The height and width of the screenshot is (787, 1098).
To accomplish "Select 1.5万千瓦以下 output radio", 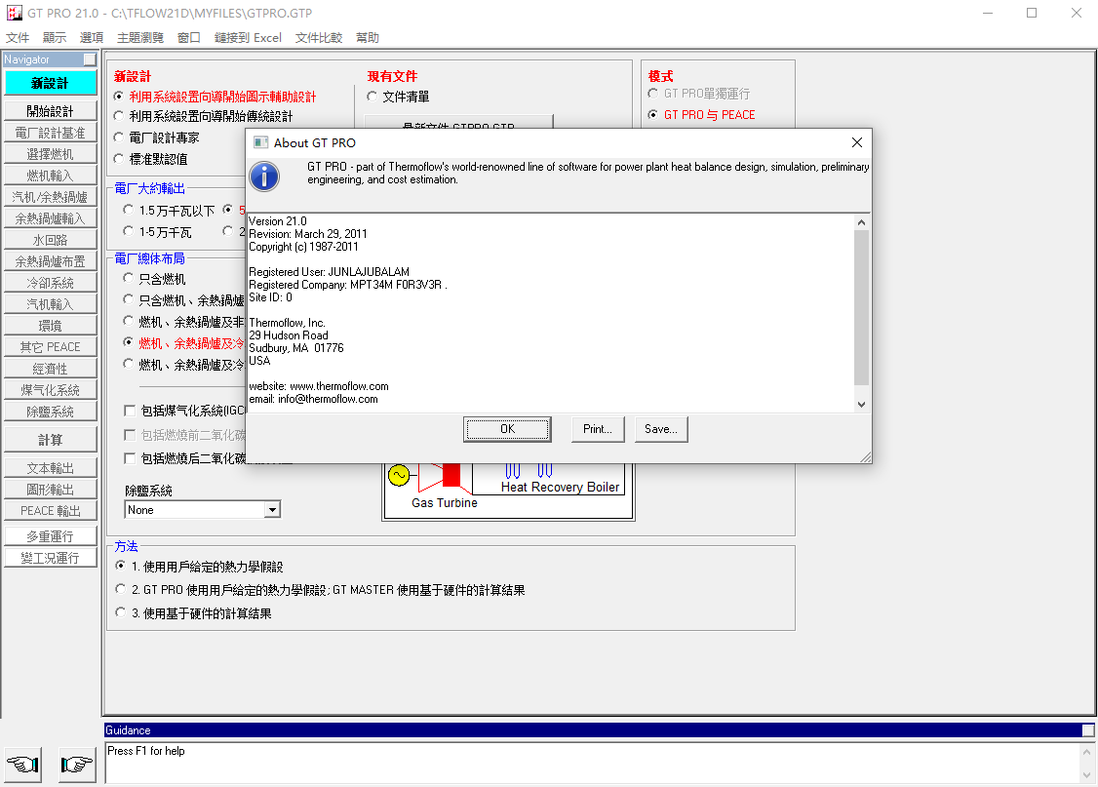I will [x=128, y=210].
